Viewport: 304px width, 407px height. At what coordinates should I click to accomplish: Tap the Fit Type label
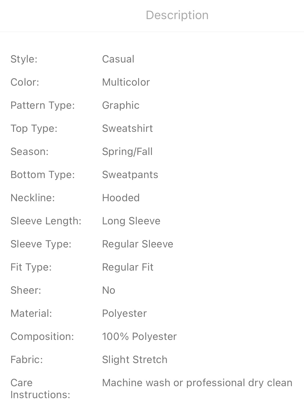[x=31, y=267]
